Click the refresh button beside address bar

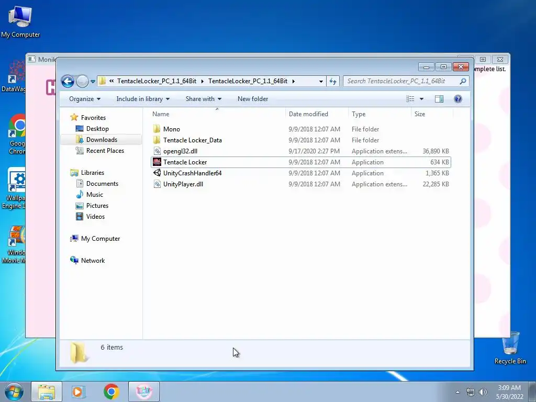[333, 81]
